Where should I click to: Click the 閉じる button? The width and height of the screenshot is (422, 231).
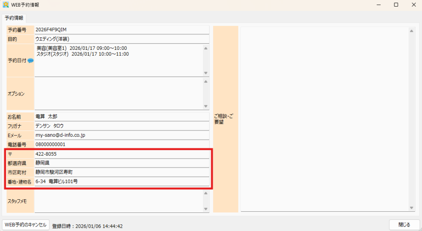pos(404,225)
